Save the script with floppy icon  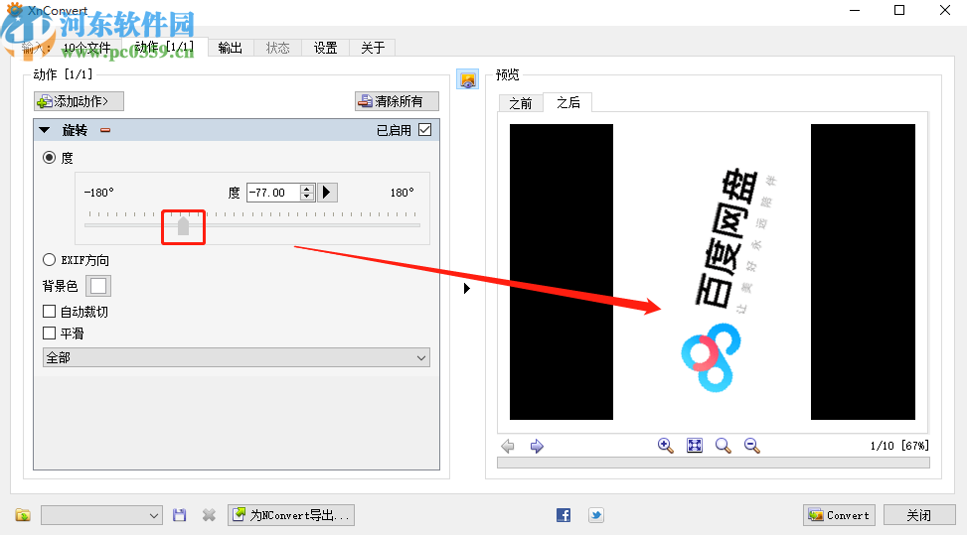180,515
